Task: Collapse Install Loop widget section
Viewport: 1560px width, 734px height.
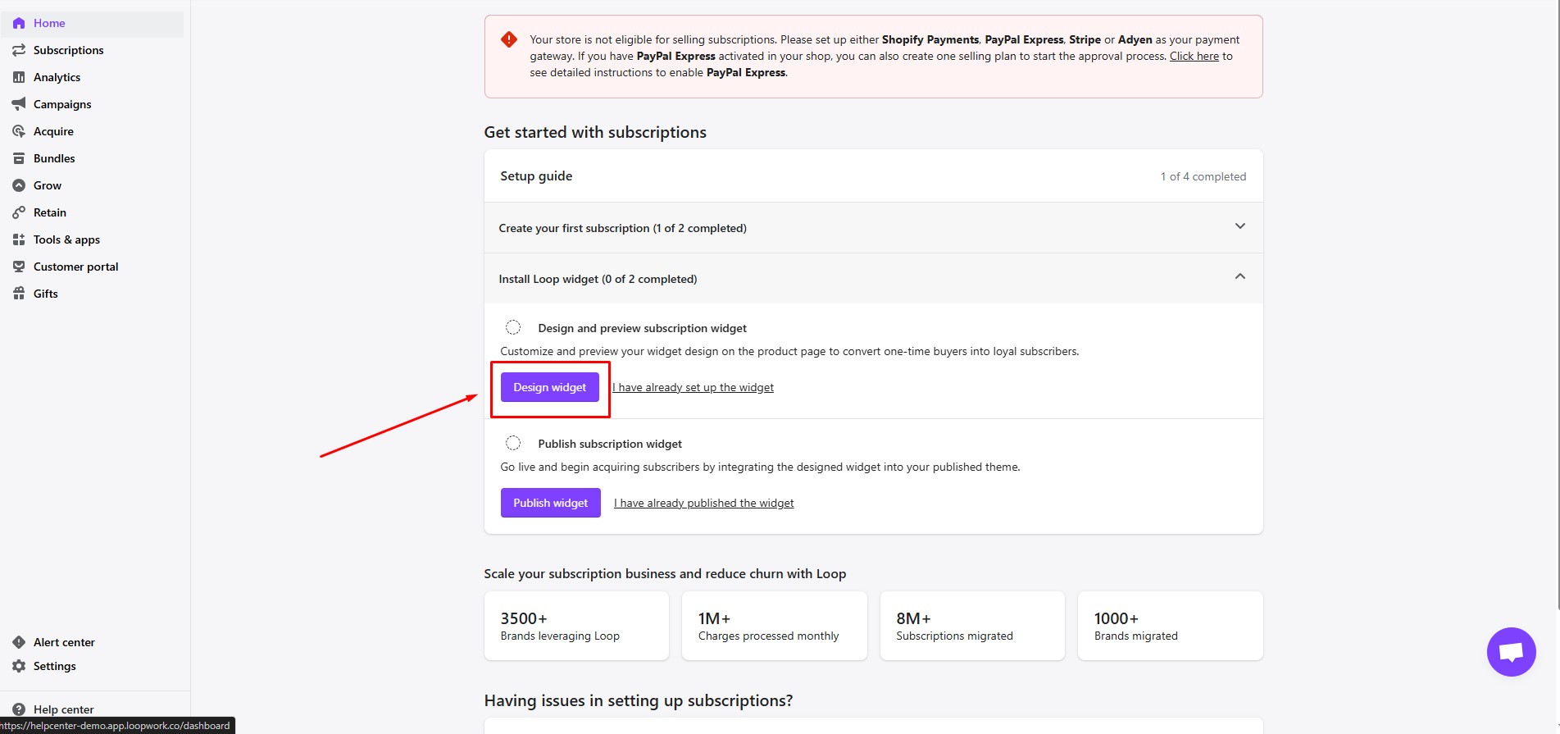Action: tap(1239, 277)
